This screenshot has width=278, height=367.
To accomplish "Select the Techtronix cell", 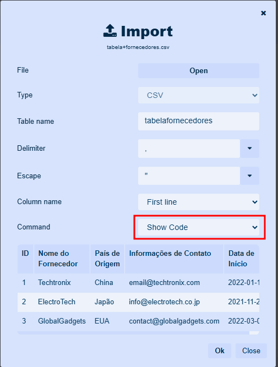I will coord(62,282).
